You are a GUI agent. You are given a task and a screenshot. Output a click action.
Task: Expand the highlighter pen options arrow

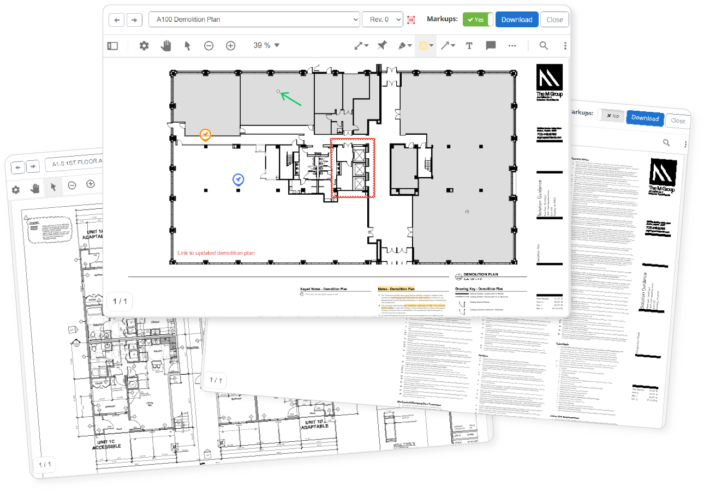pos(410,46)
